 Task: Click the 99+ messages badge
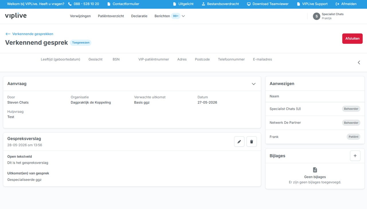pos(176,16)
